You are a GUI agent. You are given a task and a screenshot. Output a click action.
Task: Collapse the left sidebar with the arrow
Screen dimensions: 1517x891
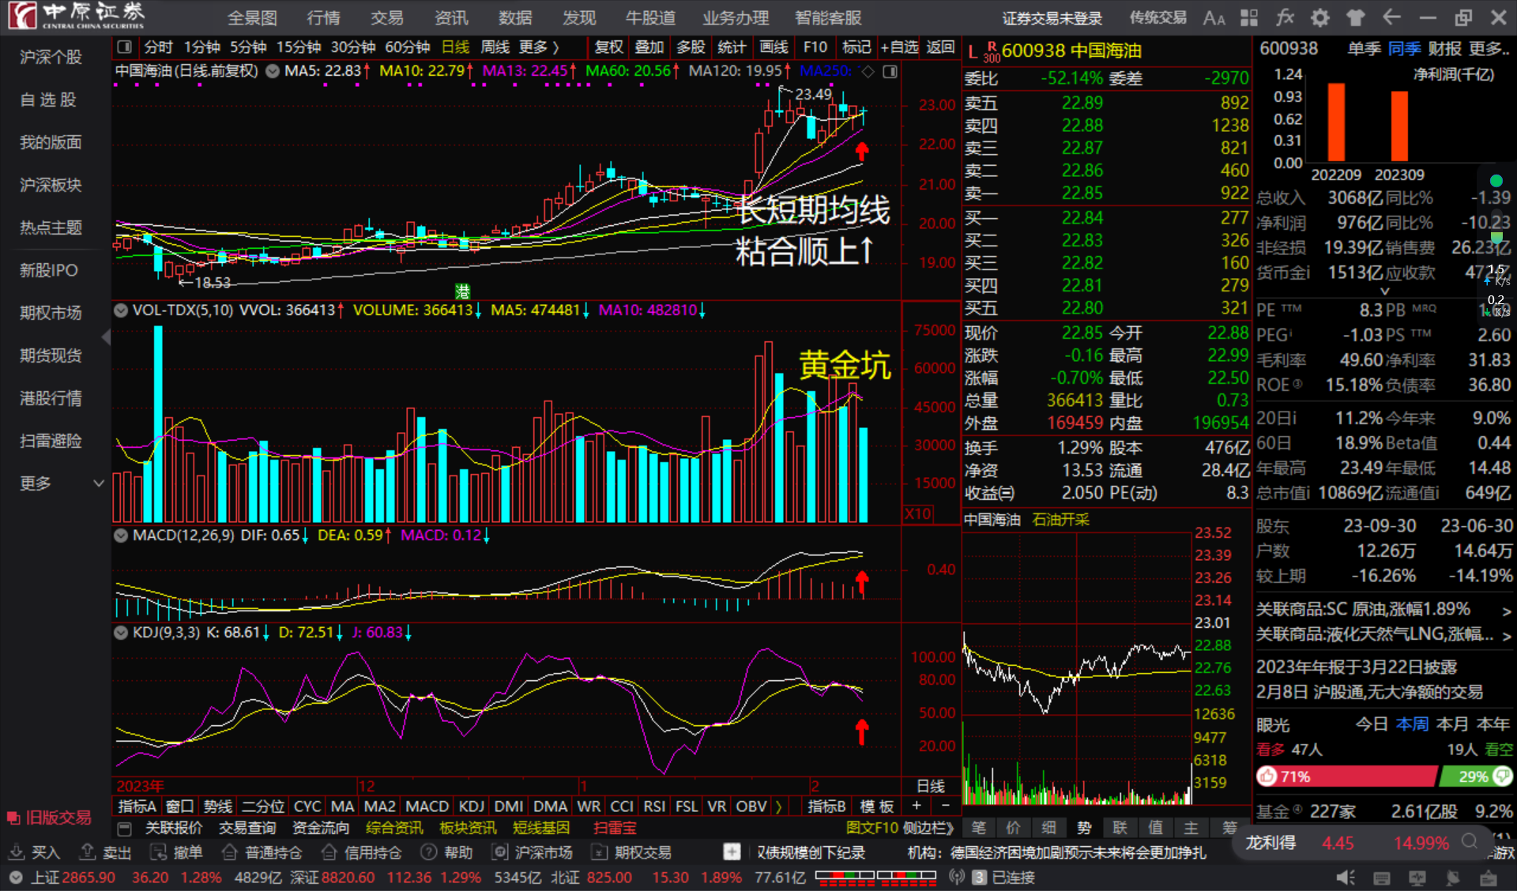[106, 337]
